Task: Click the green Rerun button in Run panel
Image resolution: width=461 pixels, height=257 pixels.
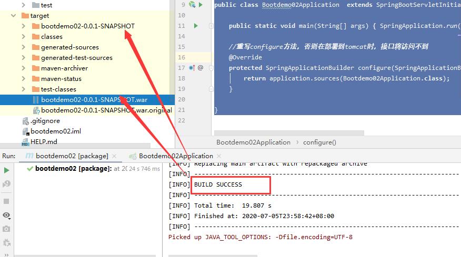Action: pos(6,170)
